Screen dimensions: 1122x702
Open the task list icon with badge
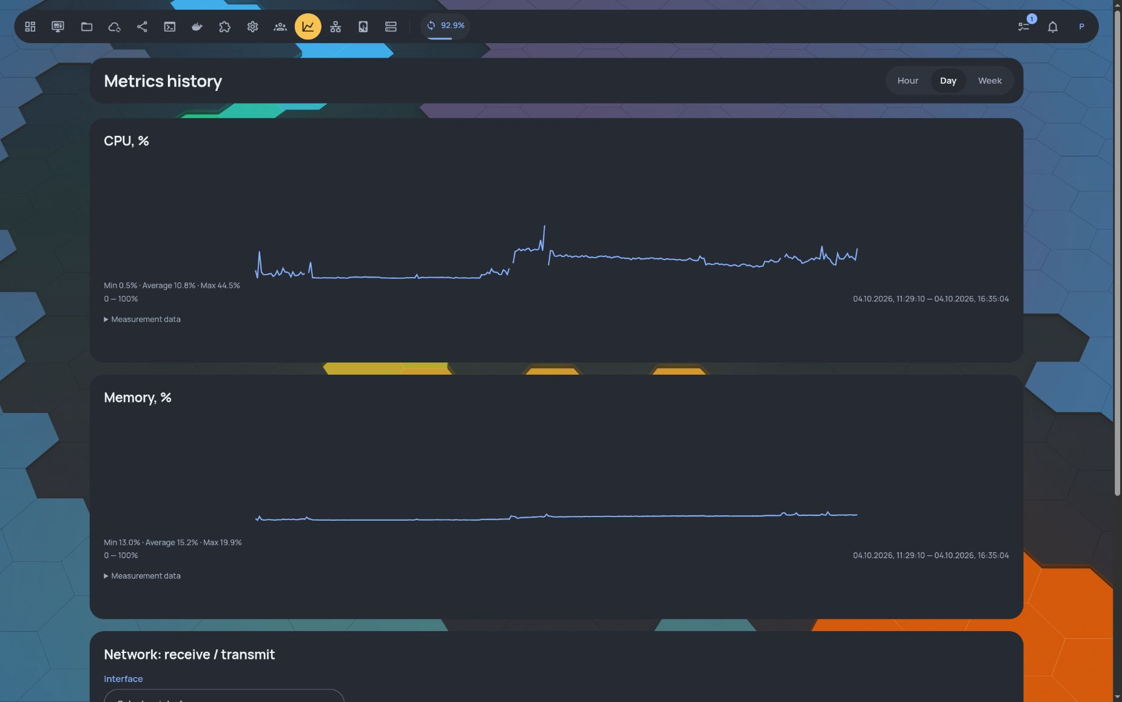[1024, 27]
